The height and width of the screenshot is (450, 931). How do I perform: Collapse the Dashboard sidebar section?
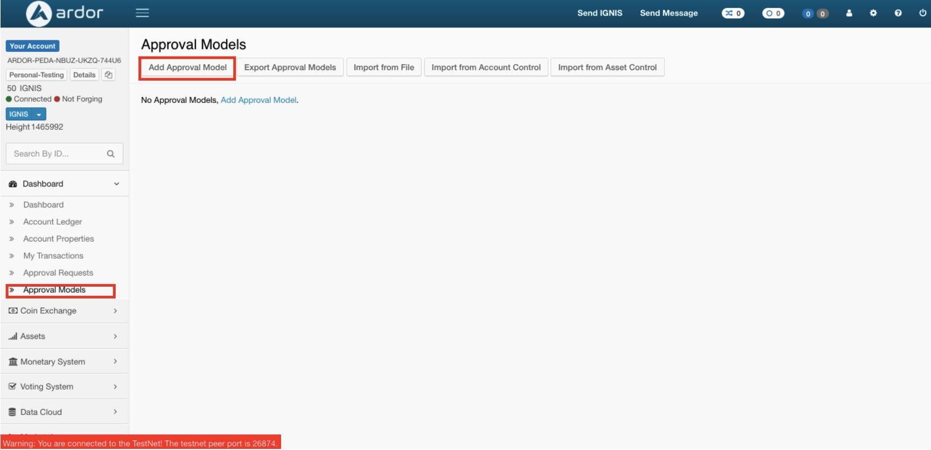(116, 184)
